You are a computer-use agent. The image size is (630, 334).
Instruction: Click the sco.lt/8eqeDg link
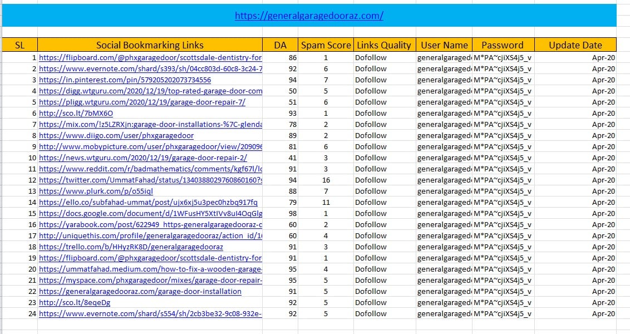75,302
